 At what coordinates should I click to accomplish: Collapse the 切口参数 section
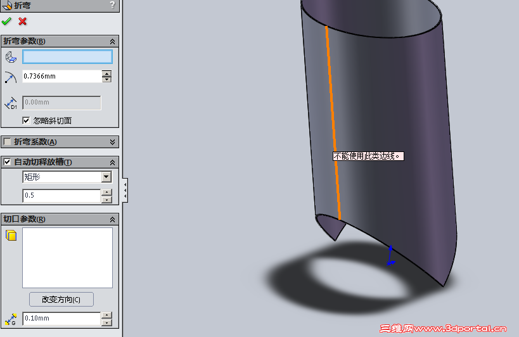click(x=113, y=219)
